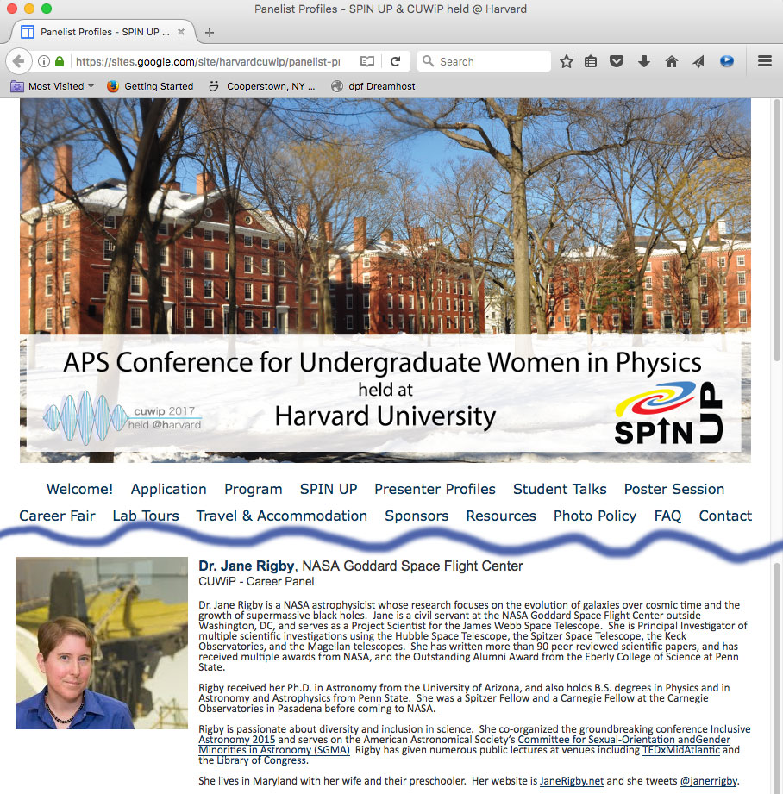Go to the Home page icon
Viewport: 783px width, 794px height.
tap(672, 61)
